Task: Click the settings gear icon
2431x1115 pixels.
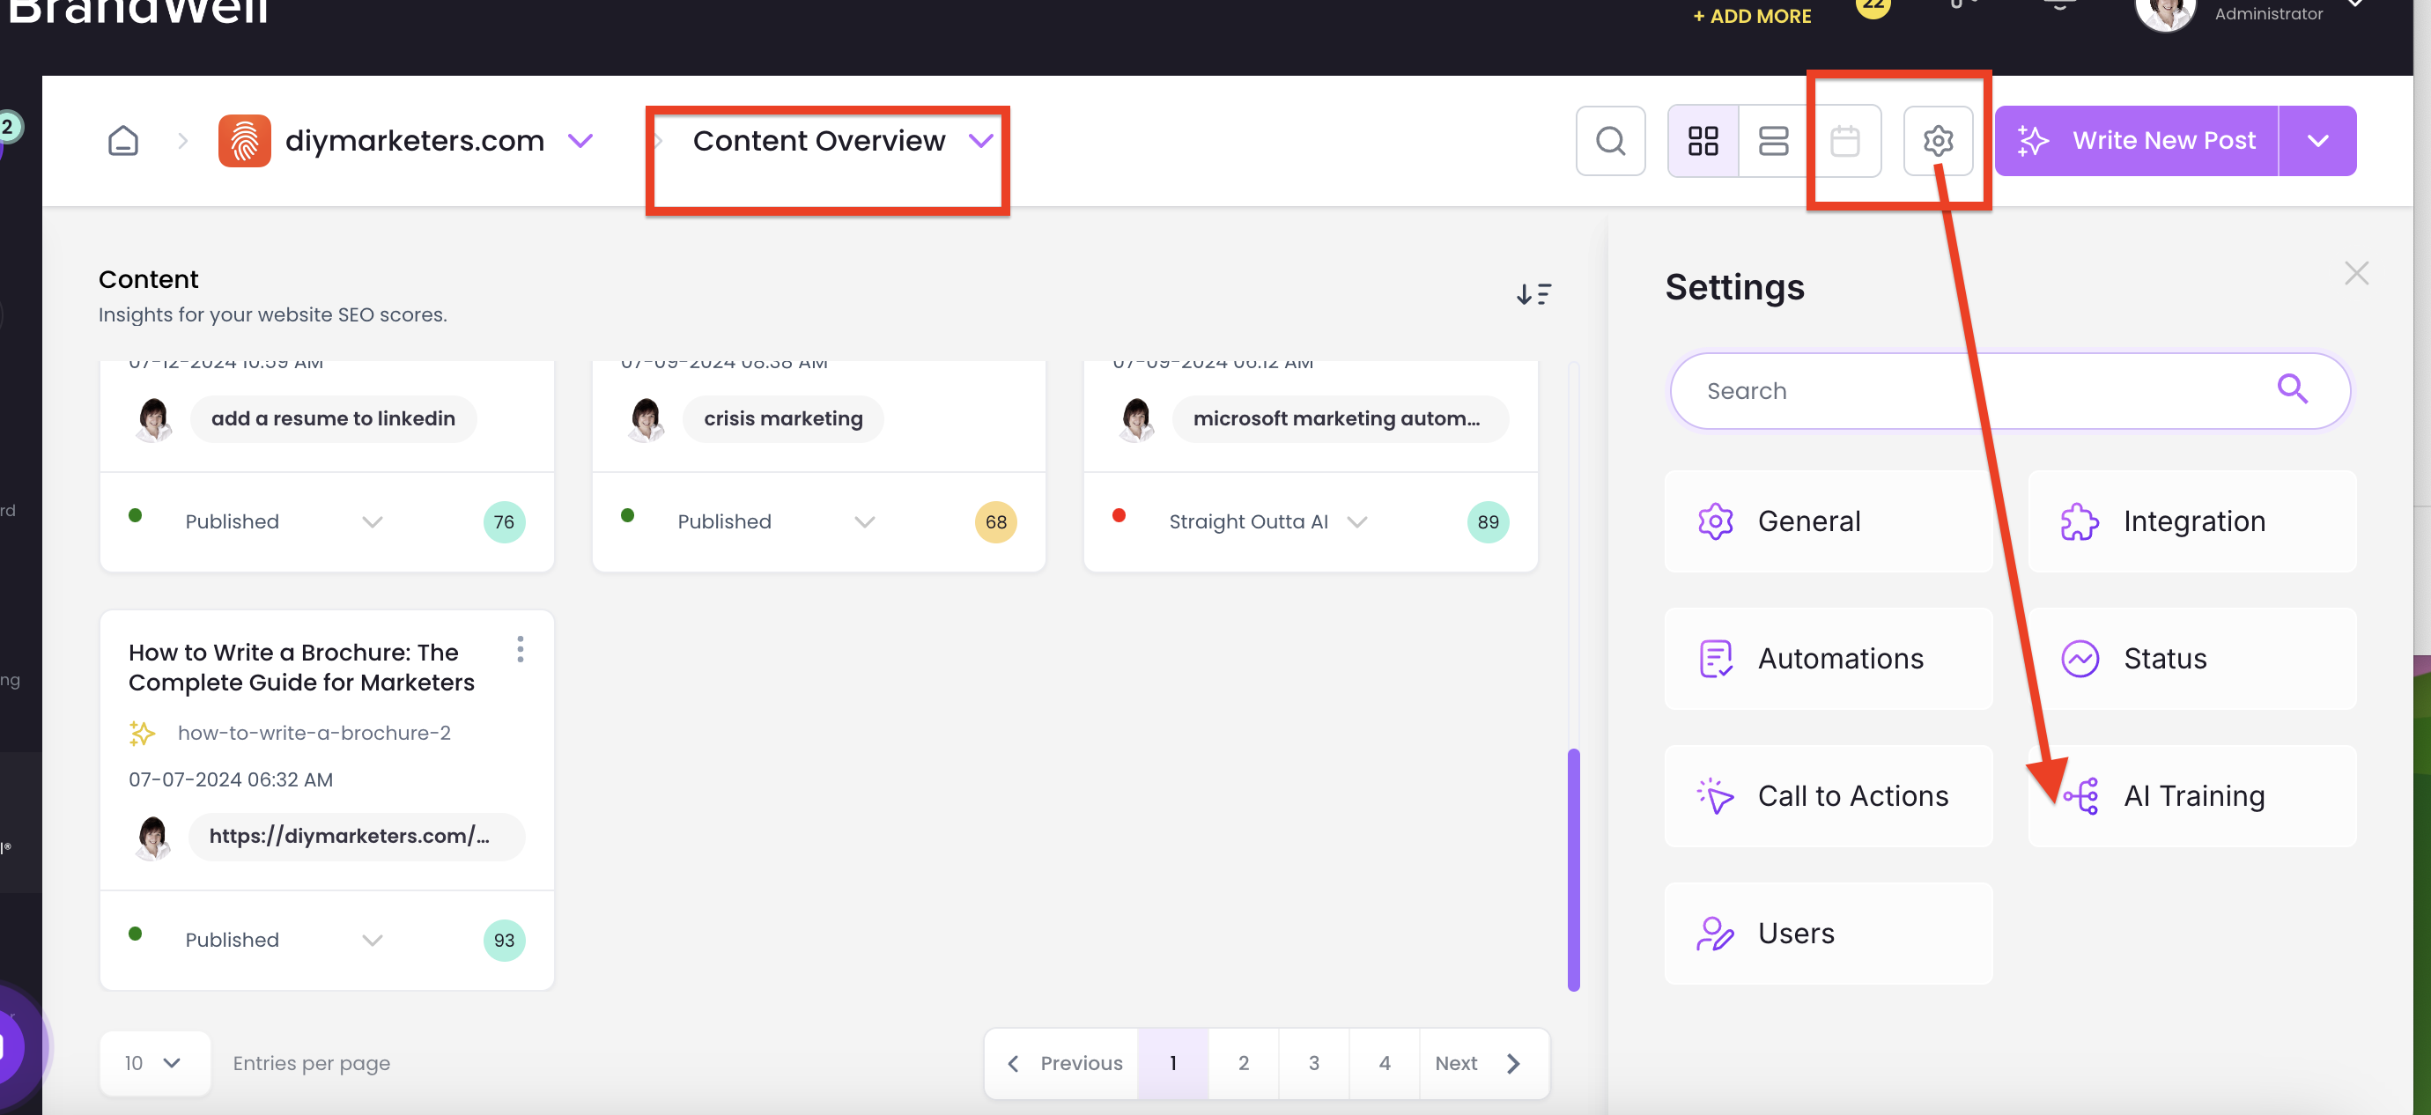Action: pos(1938,141)
